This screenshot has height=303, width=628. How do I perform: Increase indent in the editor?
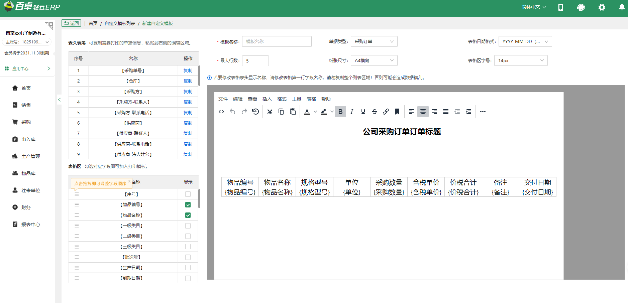tap(468, 112)
